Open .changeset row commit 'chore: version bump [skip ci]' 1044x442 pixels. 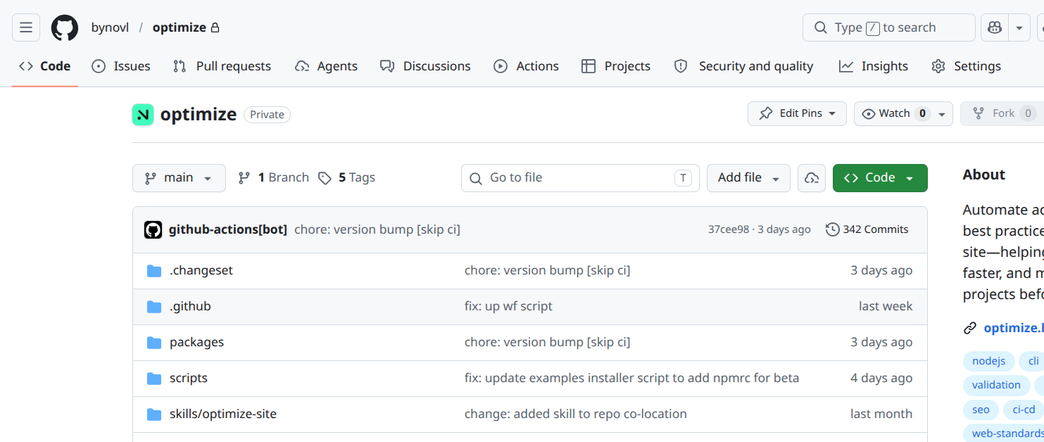pos(548,270)
